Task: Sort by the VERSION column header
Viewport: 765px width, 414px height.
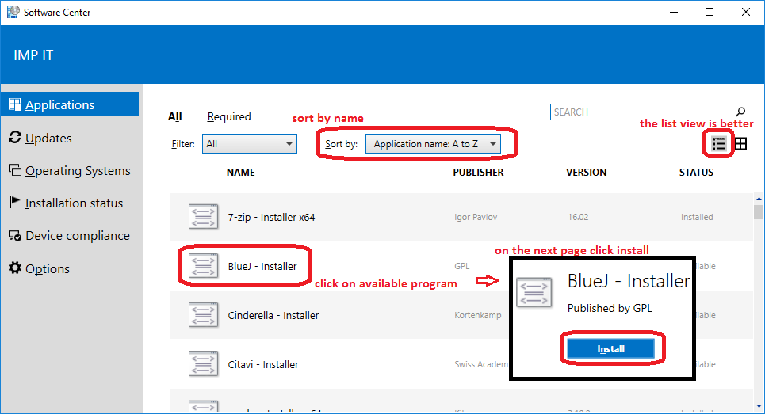Action: point(587,173)
